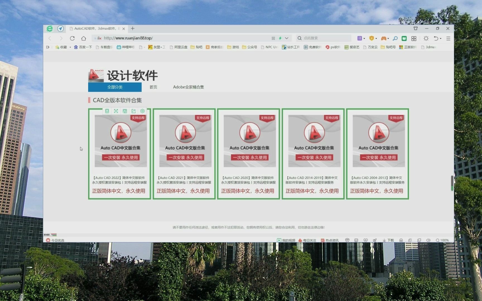Image resolution: width=482 pixels, height=301 pixels.
Task: Close the AutoCAD软件 browser tab
Action: pyautogui.click(x=124, y=29)
